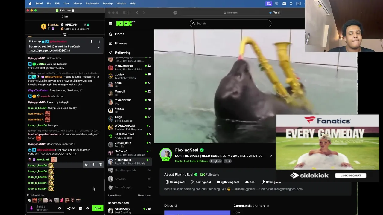Open the Kick hamburger menu

click(x=110, y=24)
